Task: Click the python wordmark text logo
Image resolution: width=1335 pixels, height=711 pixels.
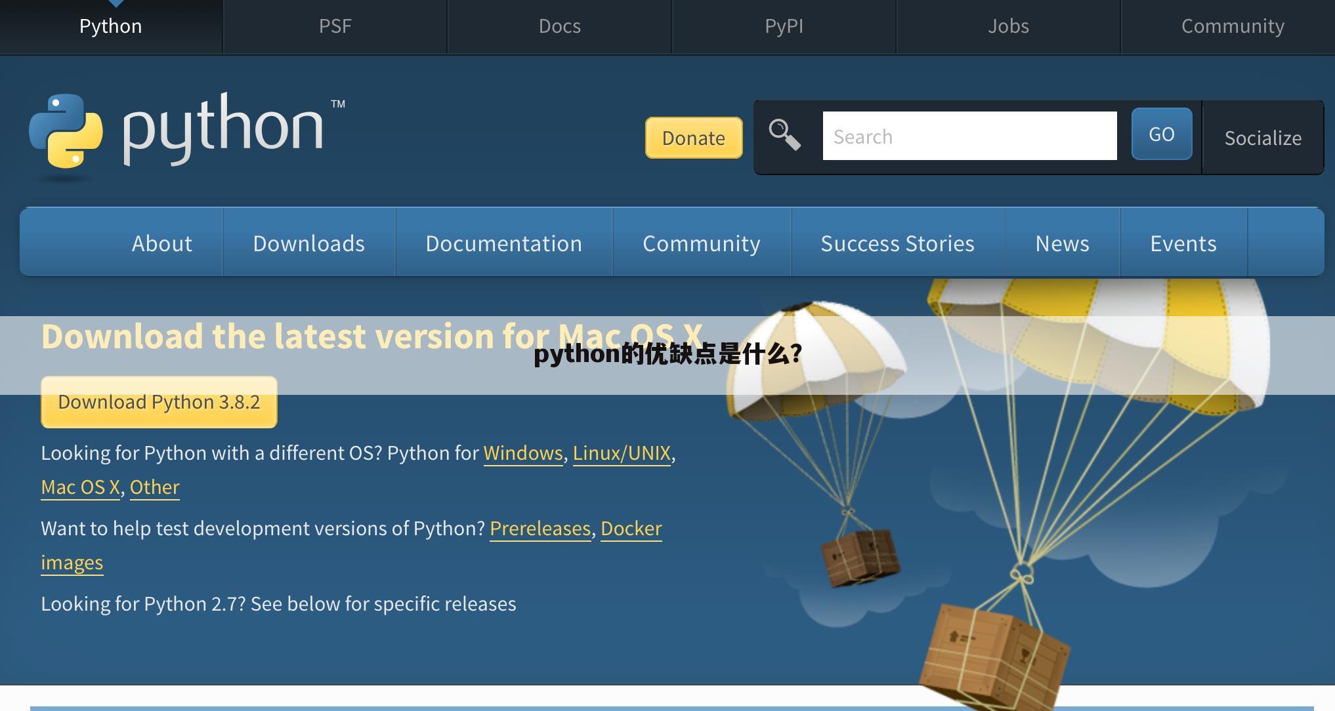Action: click(223, 129)
